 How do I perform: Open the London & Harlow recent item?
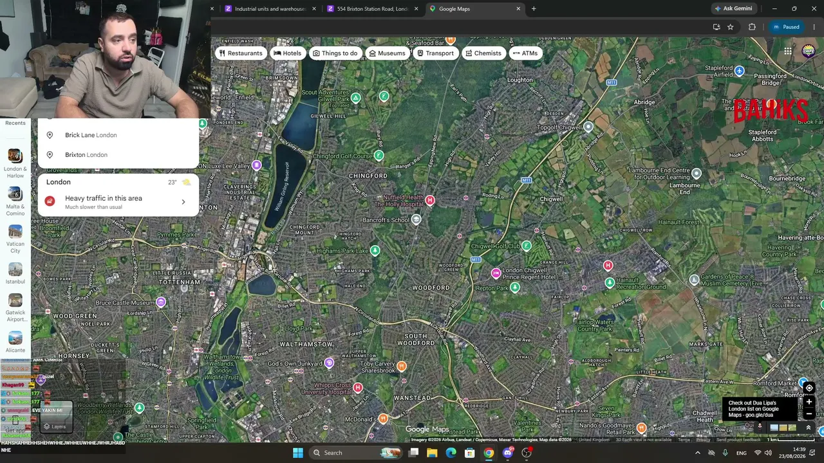click(15, 164)
